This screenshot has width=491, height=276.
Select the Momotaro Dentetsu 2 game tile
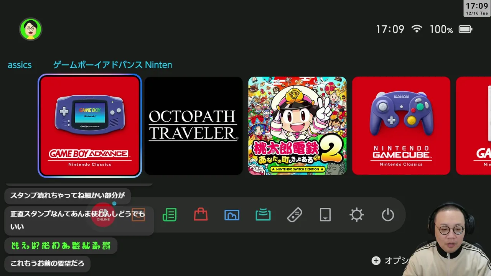coord(297,126)
